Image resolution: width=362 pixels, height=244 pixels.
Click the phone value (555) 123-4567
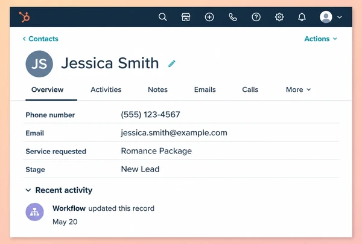[150, 114]
